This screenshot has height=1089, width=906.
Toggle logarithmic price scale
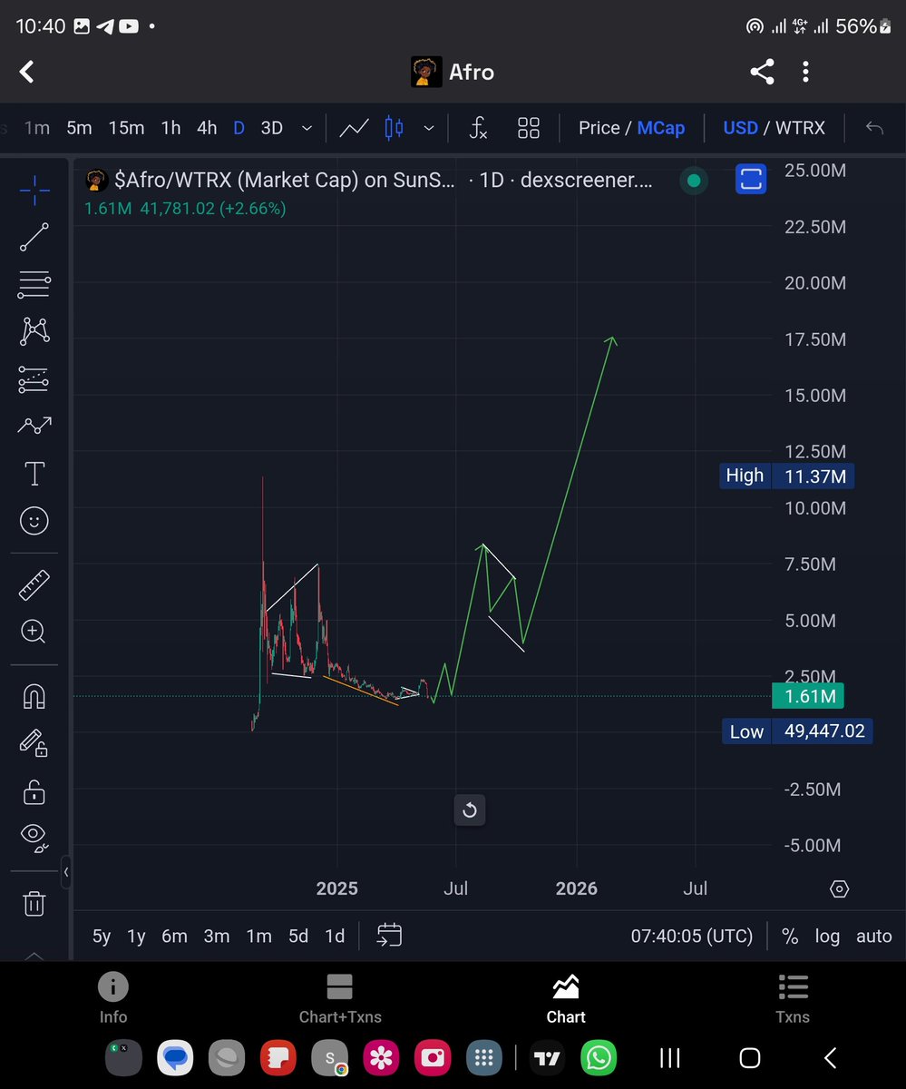827,936
